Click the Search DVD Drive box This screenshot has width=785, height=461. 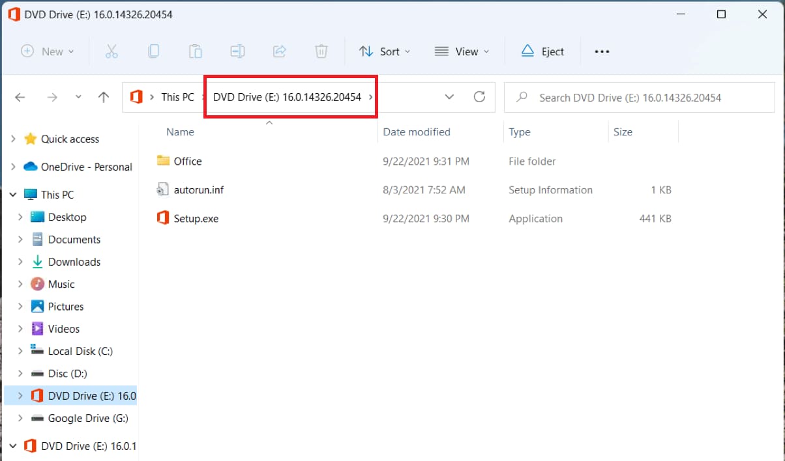pos(639,98)
